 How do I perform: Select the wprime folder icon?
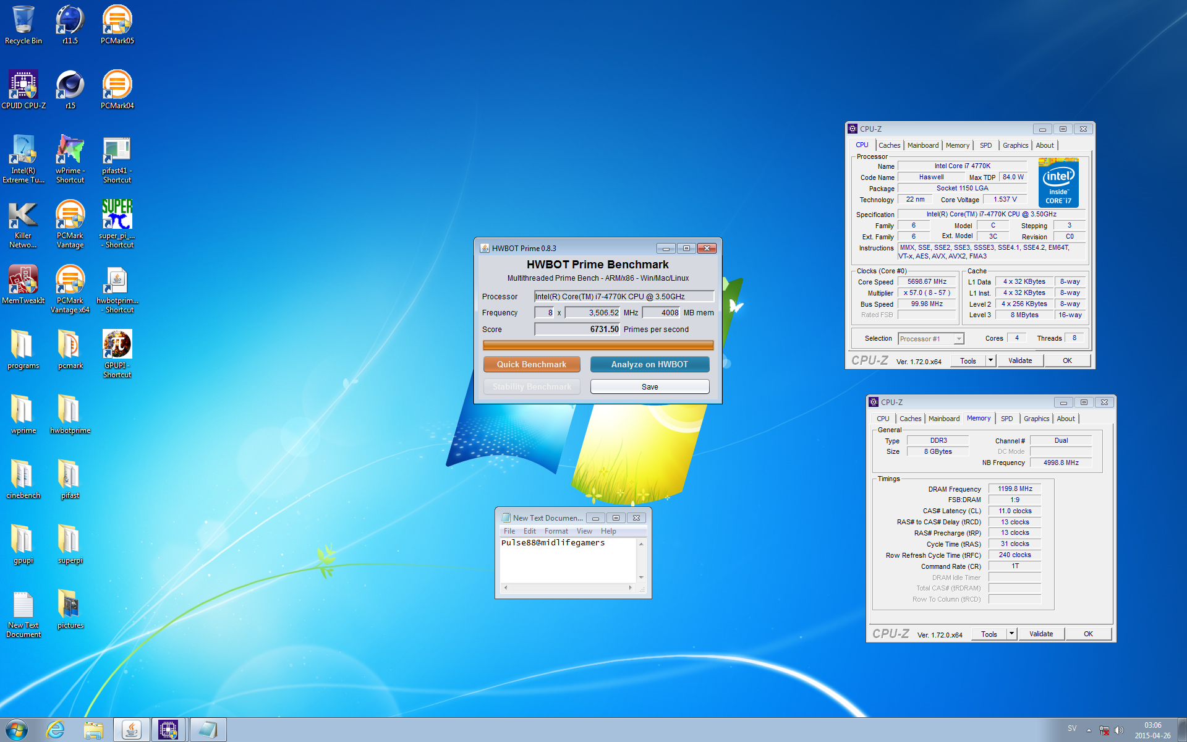pyautogui.click(x=23, y=414)
